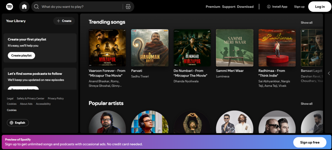Click the Log in button
Viewport: 332px width, 150px height.
[320, 6]
